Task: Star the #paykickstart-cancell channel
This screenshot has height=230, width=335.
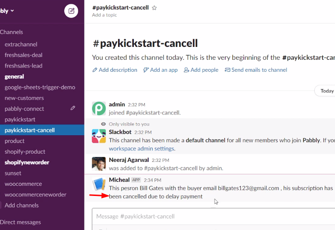Action: [154, 8]
